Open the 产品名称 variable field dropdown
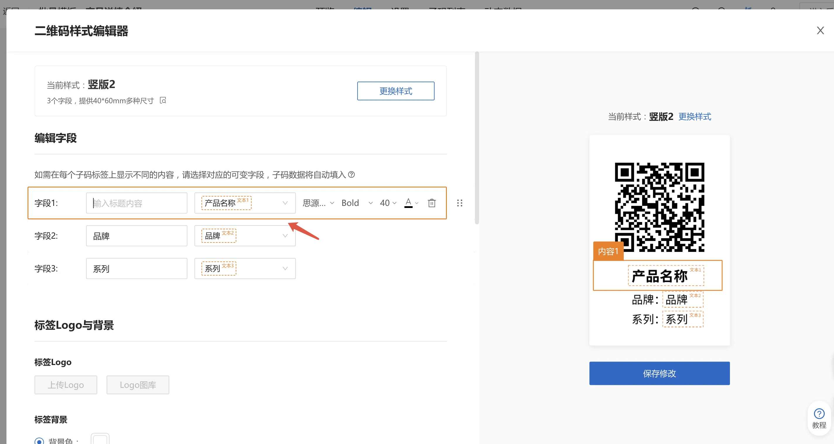The image size is (834, 444). pyautogui.click(x=245, y=203)
